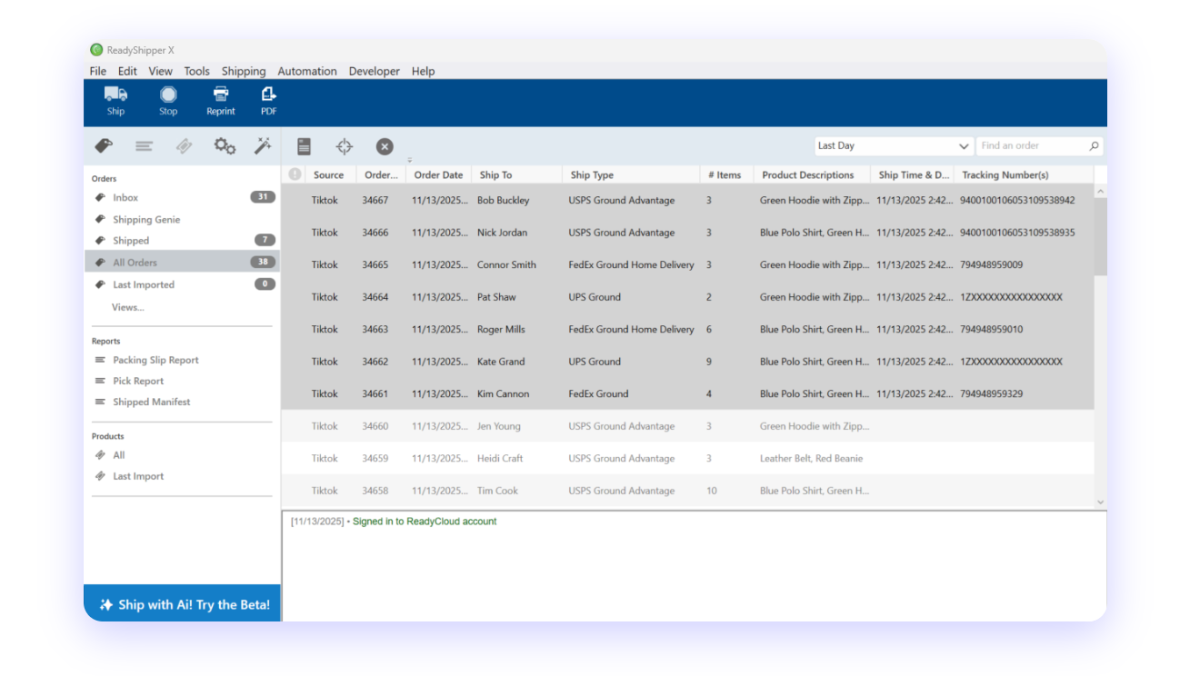This screenshot has height=676, width=1190.
Task: Select the Shipped orders folder
Action: click(131, 241)
